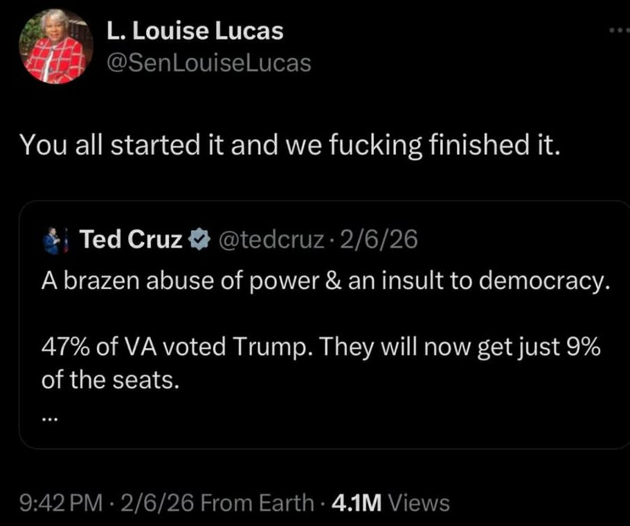Select the main tweet text
630x526 pixels.
click(288, 144)
